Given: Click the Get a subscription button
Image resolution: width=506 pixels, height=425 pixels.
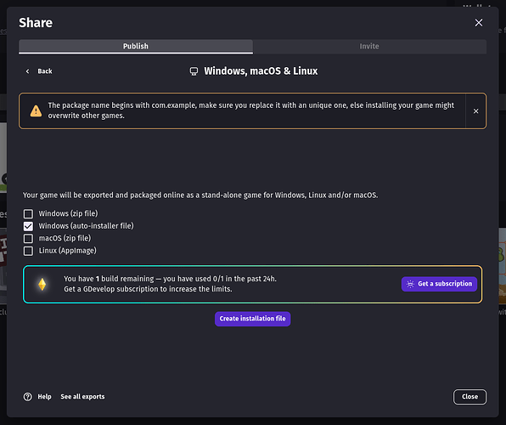Looking at the screenshot, I should click(439, 284).
